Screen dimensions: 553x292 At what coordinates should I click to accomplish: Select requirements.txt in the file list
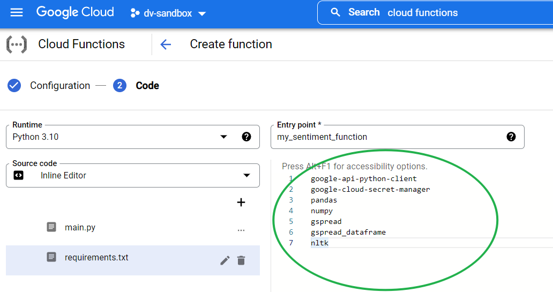point(96,258)
